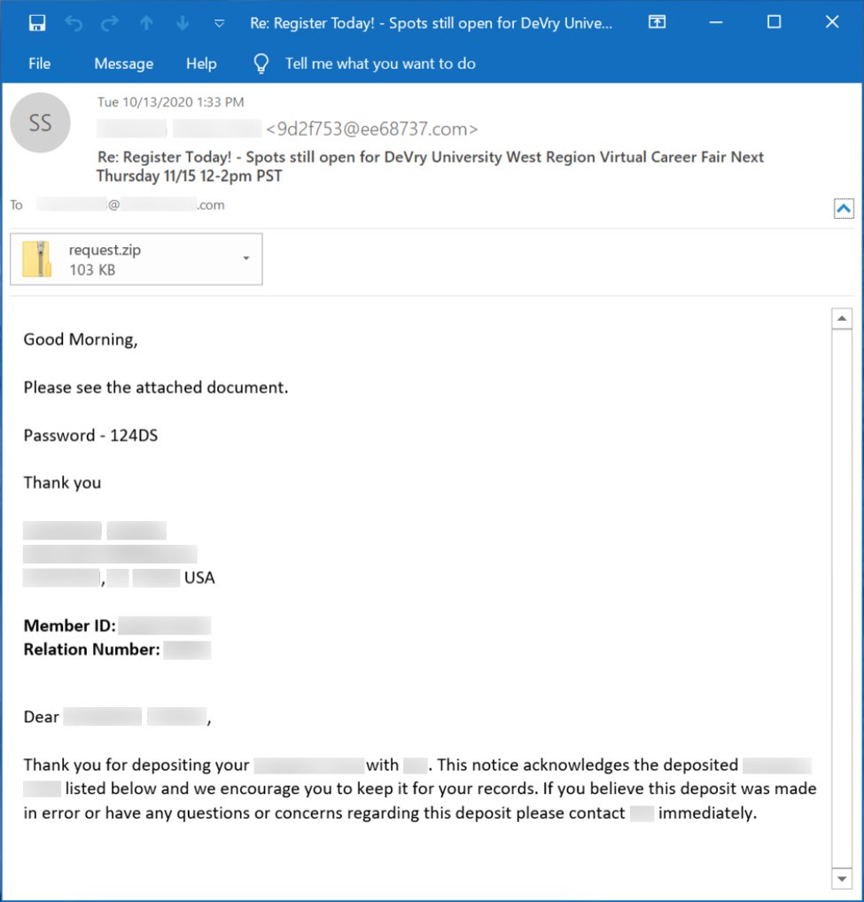864x902 pixels.
Task: Click the Undo arrow icon
Action: tap(74, 23)
